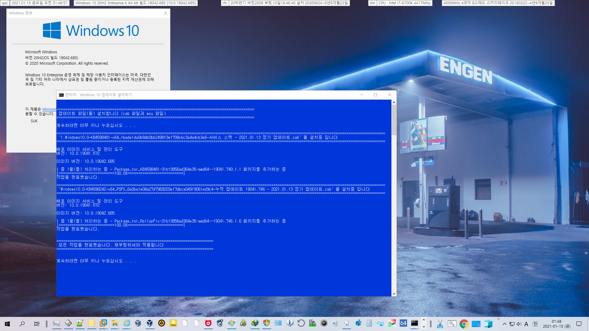Screen dimensions: 589x331
Task: Click the Package_for_RollupFix progress line
Action: [x=171, y=221]
